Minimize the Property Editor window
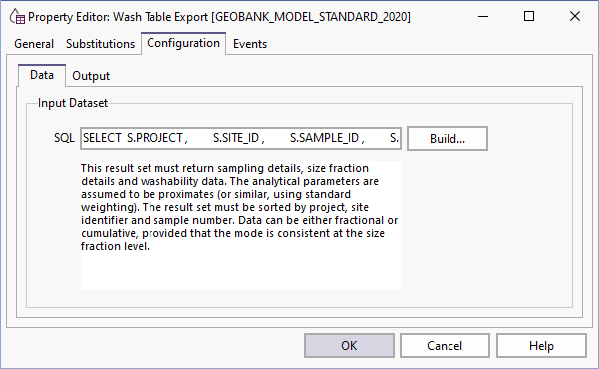The image size is (599, 369). pyautogui.click(x=483, y=16)
